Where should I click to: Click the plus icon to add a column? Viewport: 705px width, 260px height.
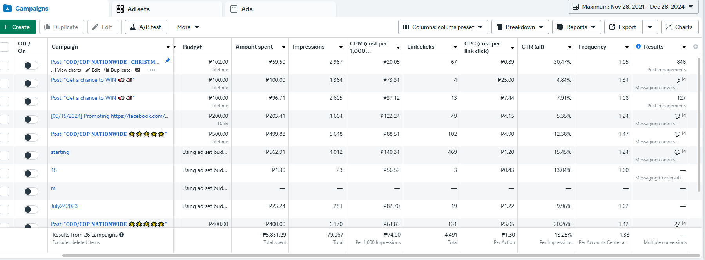click(x=696, y=47)
